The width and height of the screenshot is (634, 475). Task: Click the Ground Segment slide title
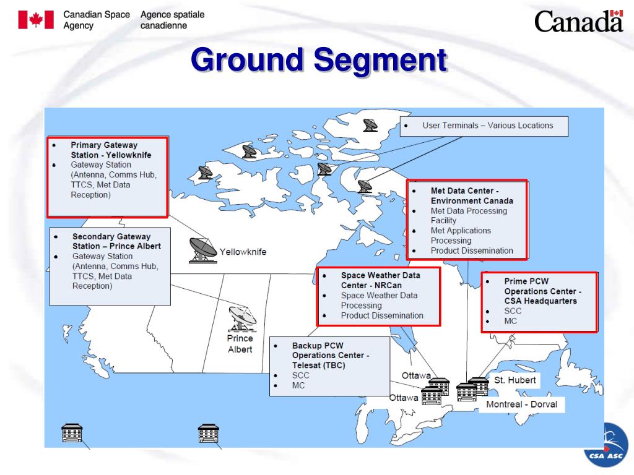pos(319,60)
